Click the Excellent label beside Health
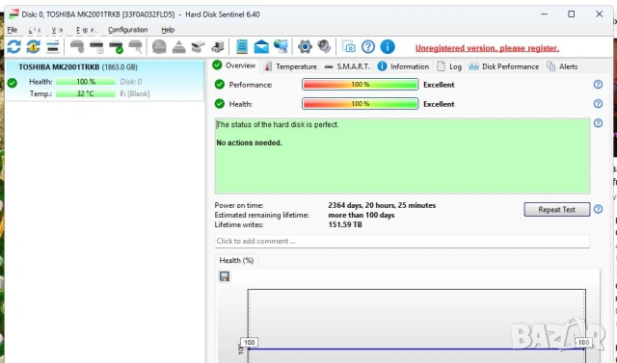This screenshot has height=363, width=617. tap(439, 104)
